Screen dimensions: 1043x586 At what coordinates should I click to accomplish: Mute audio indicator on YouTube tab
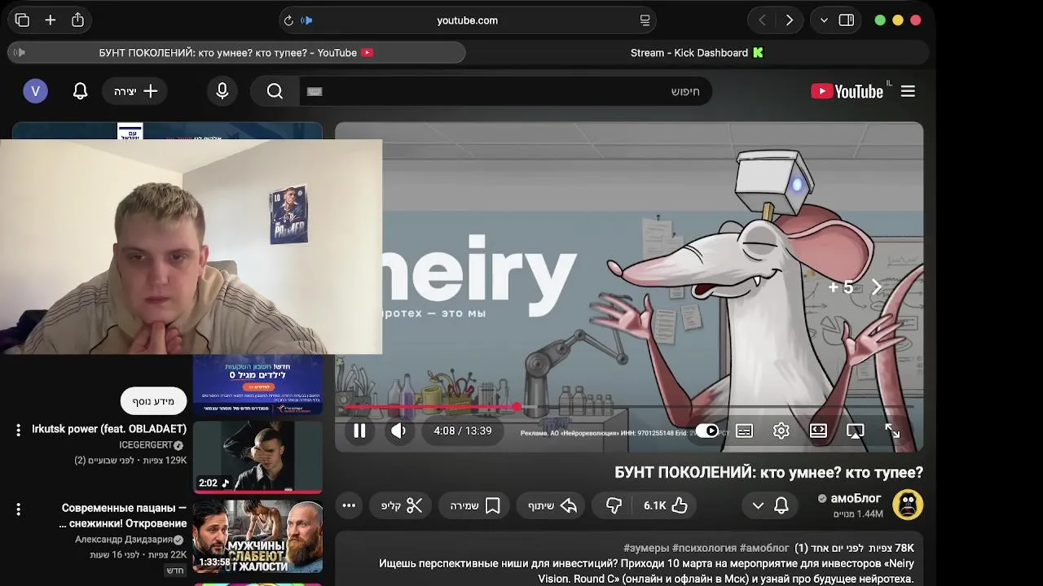[20, 53]
